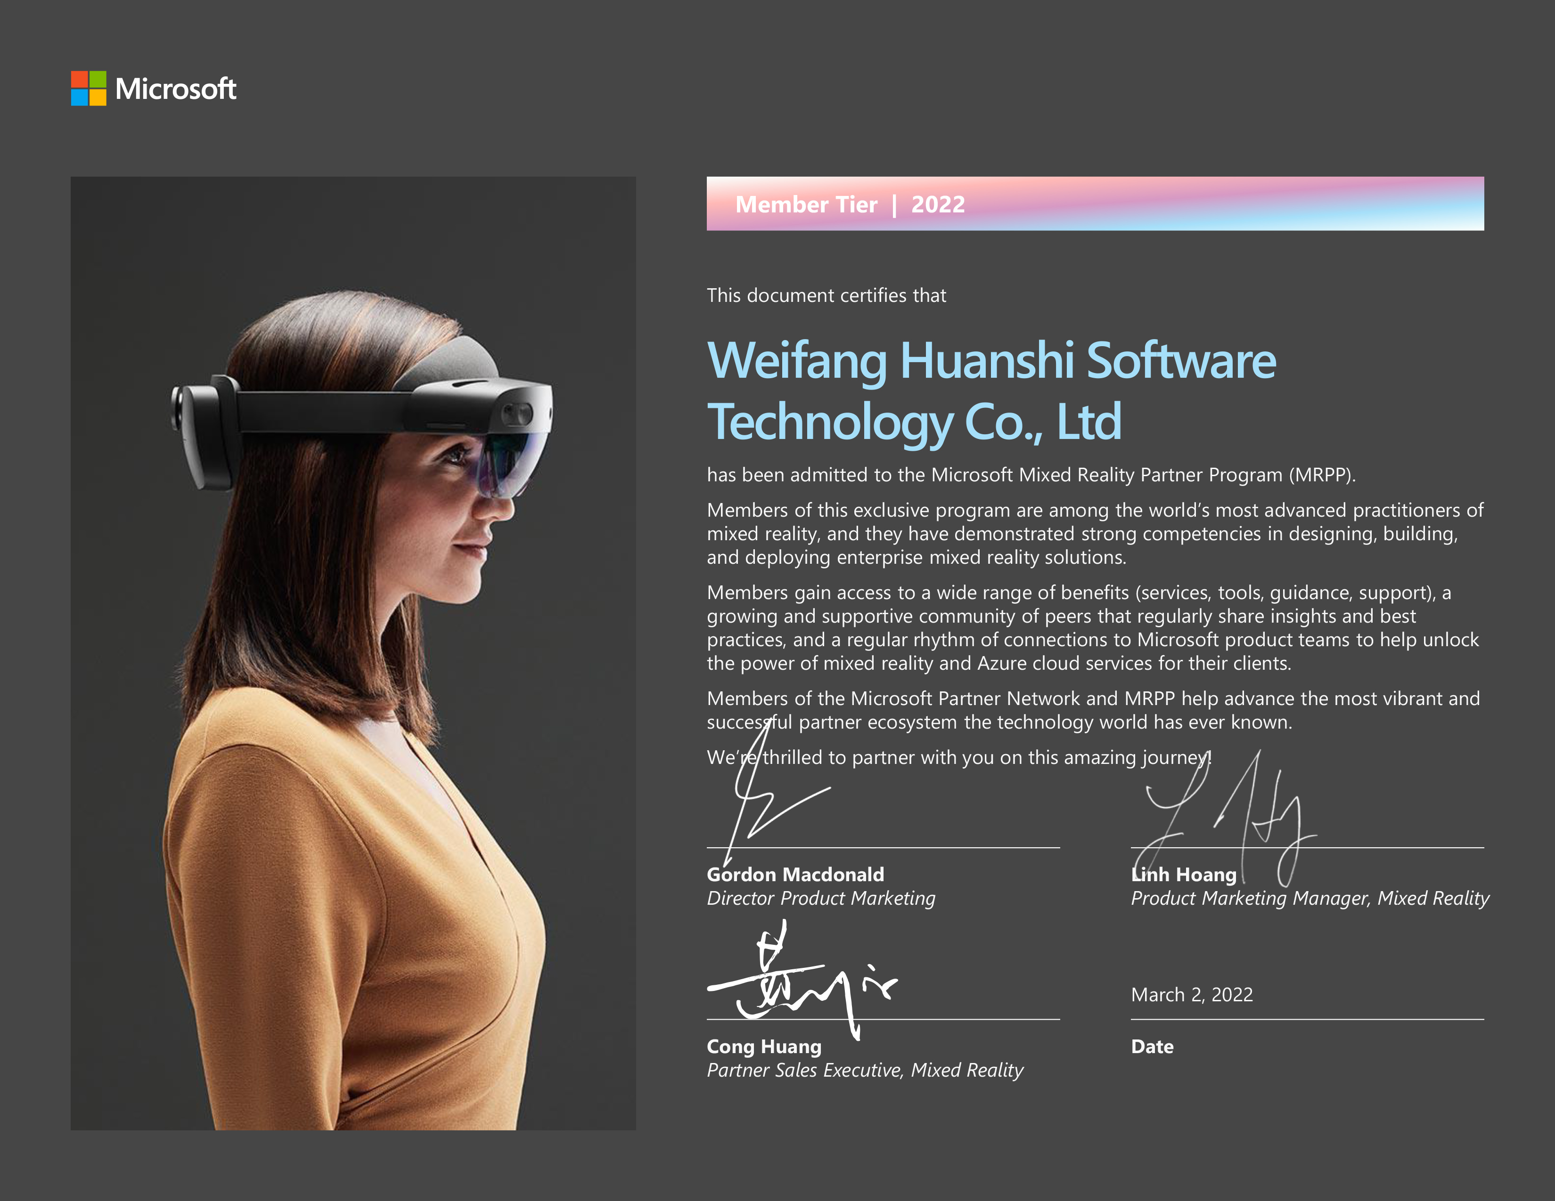Click 'This document certifies that' line
The image size is (1555, 1201).
[826, 295]
